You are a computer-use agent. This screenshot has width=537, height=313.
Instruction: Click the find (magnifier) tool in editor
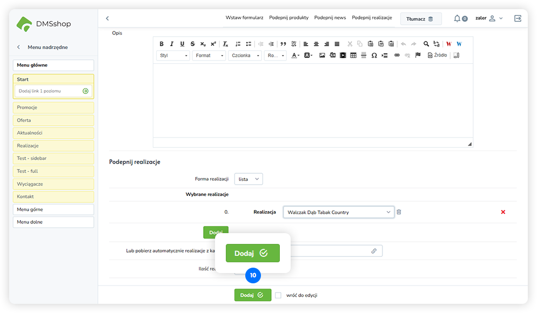pos(426,44)
